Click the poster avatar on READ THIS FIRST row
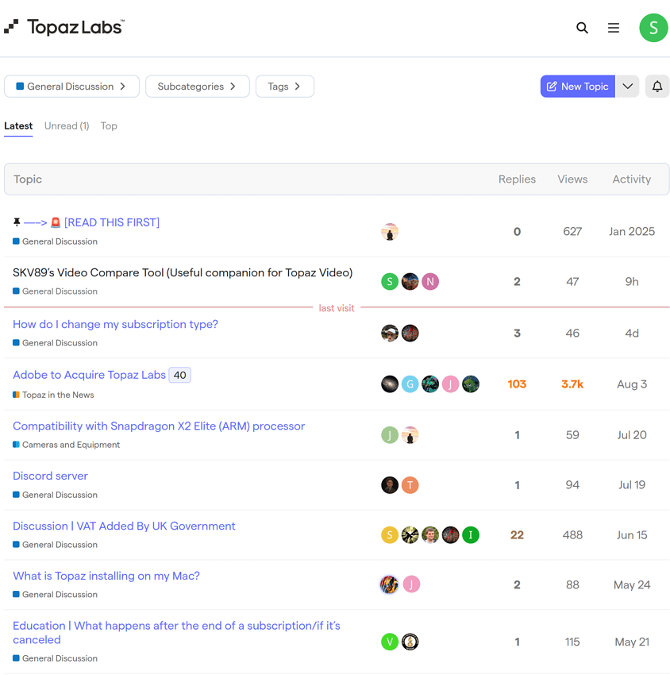Screen dimensions: 670x675 tap(390, 232)
